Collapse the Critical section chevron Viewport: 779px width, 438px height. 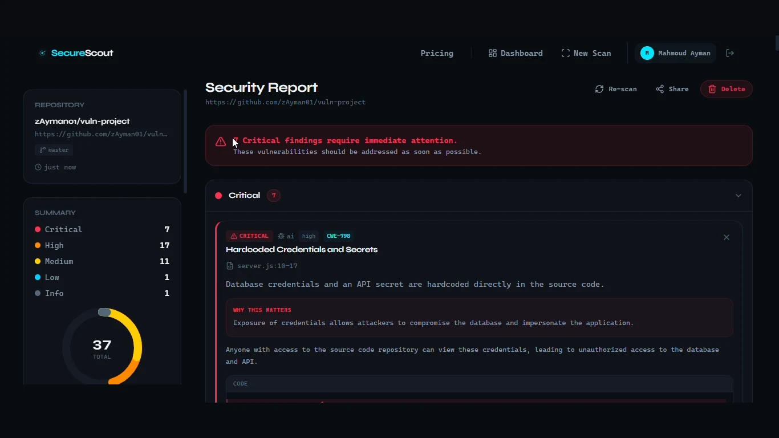coord(739,196)
